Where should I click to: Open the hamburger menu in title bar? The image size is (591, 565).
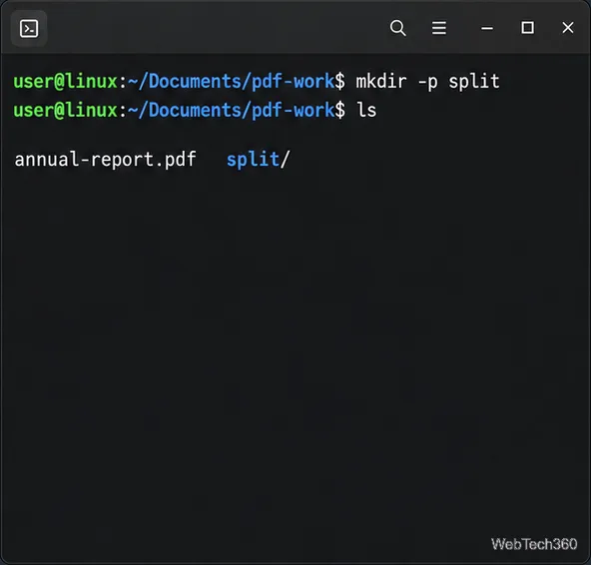pos(439,28)
